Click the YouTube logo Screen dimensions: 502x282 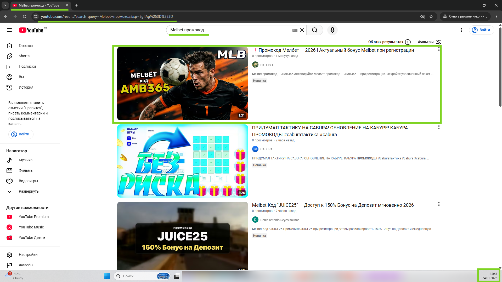pos(31,30)
